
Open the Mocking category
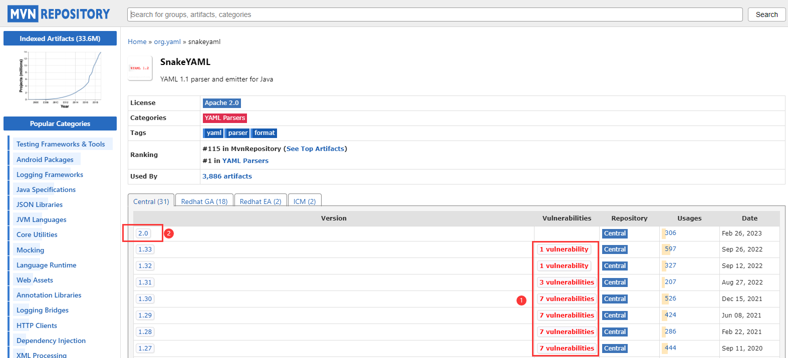pyautogui.click(x=30, y=250)
